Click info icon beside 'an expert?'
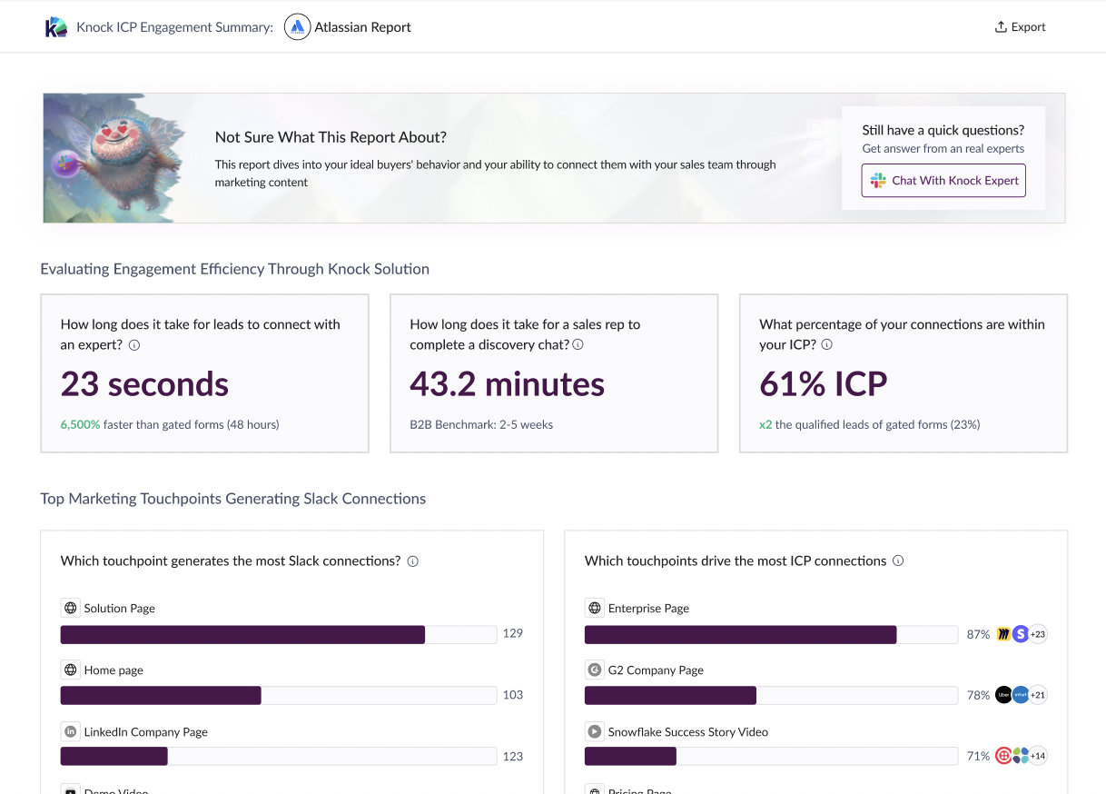Screen dimensions: 1106x794 coord(134,345)
